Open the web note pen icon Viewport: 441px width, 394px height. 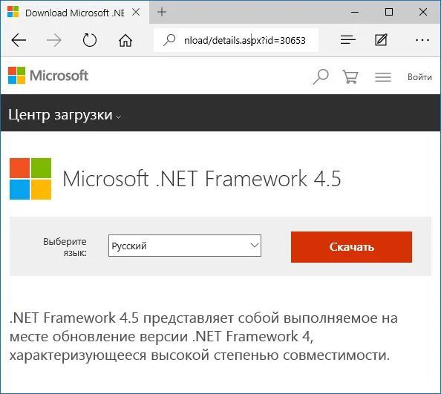click(381, 39)
